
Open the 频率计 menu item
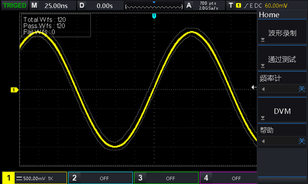tap(282, 84)
